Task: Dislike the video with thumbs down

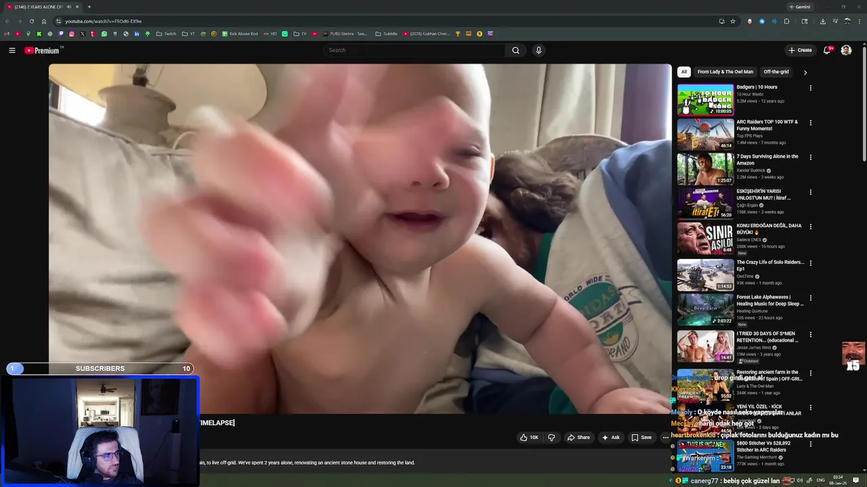Action: (x=551, y=438)
